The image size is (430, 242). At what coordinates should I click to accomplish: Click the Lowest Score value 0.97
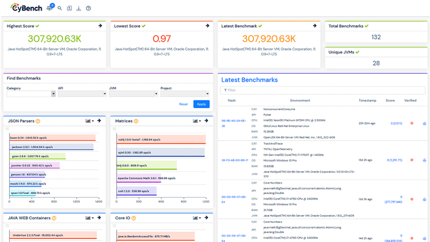pos(162,39)
